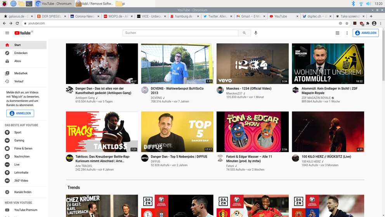The image size is (385, 217).
Task: Open Antilopen Gang channel name
Action: pos(85,98)
